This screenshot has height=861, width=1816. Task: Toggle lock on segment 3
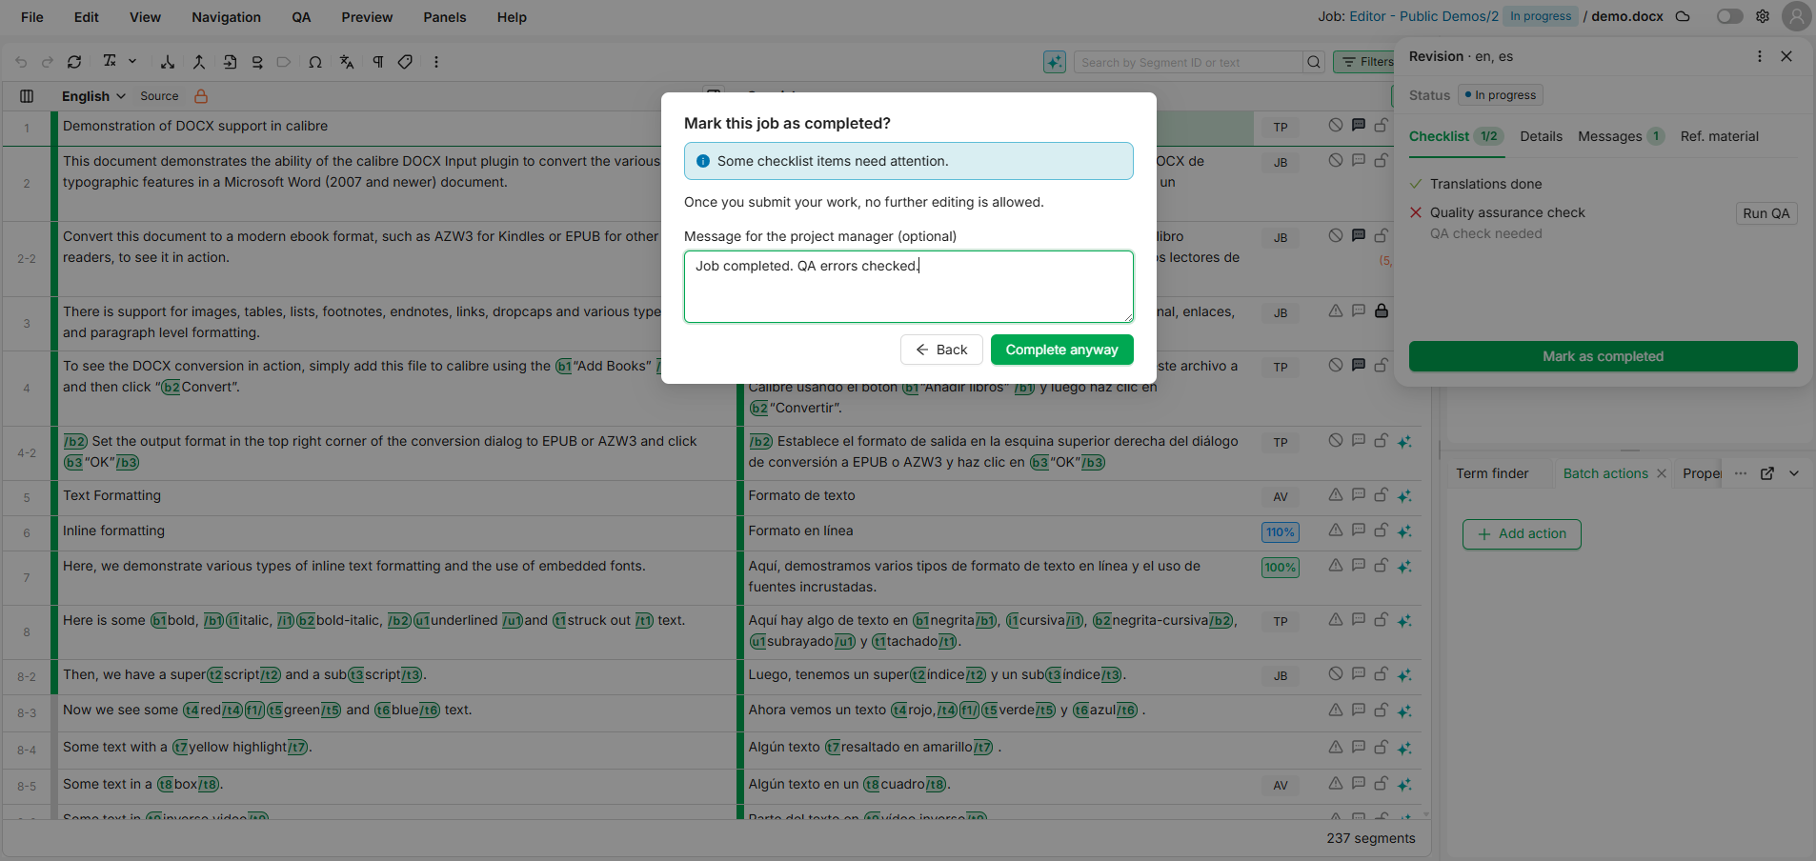[1382, 310]
